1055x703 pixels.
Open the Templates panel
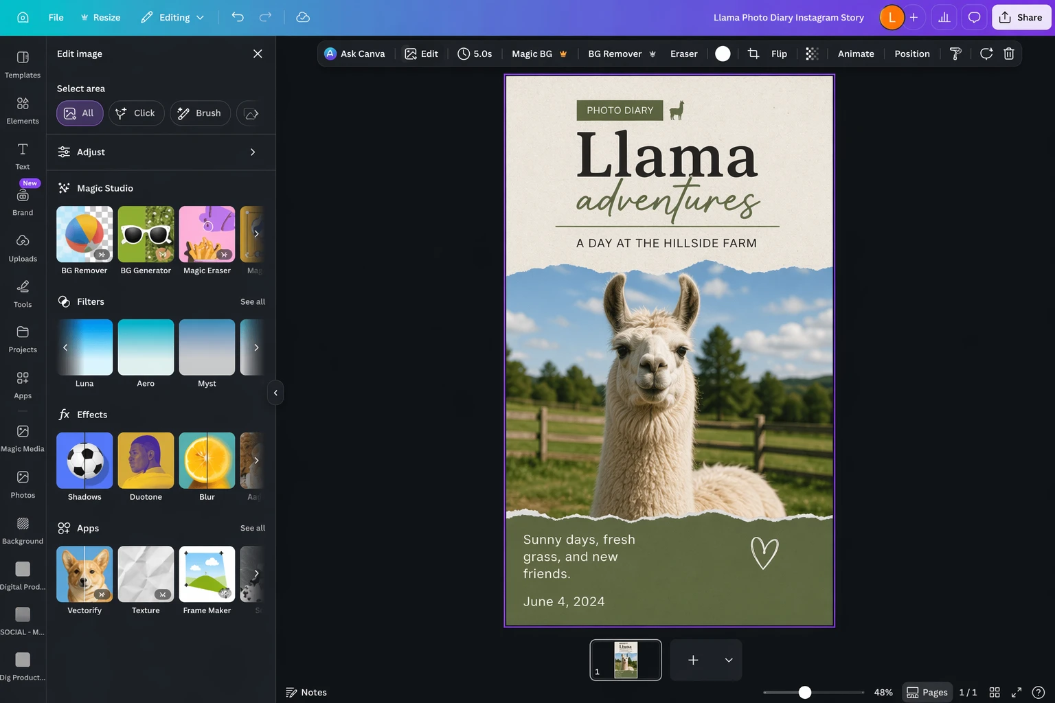[23, 63]
